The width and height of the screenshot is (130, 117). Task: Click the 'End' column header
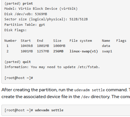point(40,41)
